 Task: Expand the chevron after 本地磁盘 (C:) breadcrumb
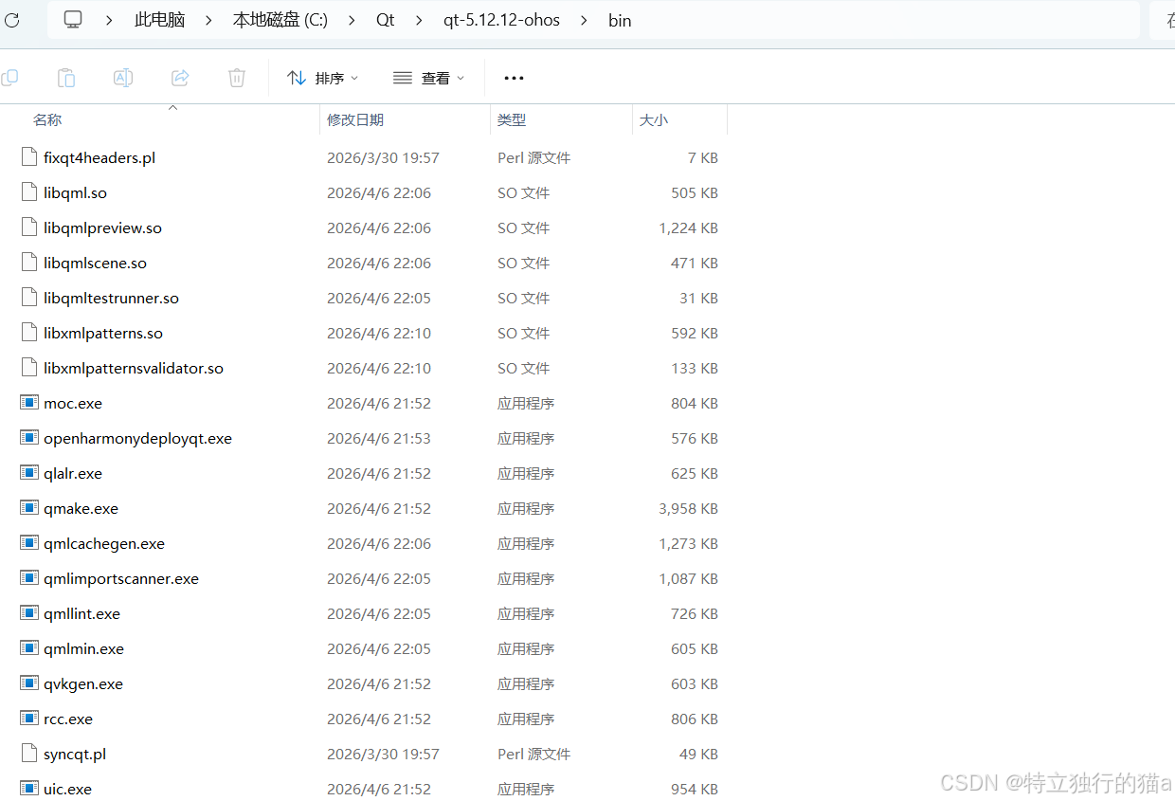pyautogui.click(x=352, y=20)
